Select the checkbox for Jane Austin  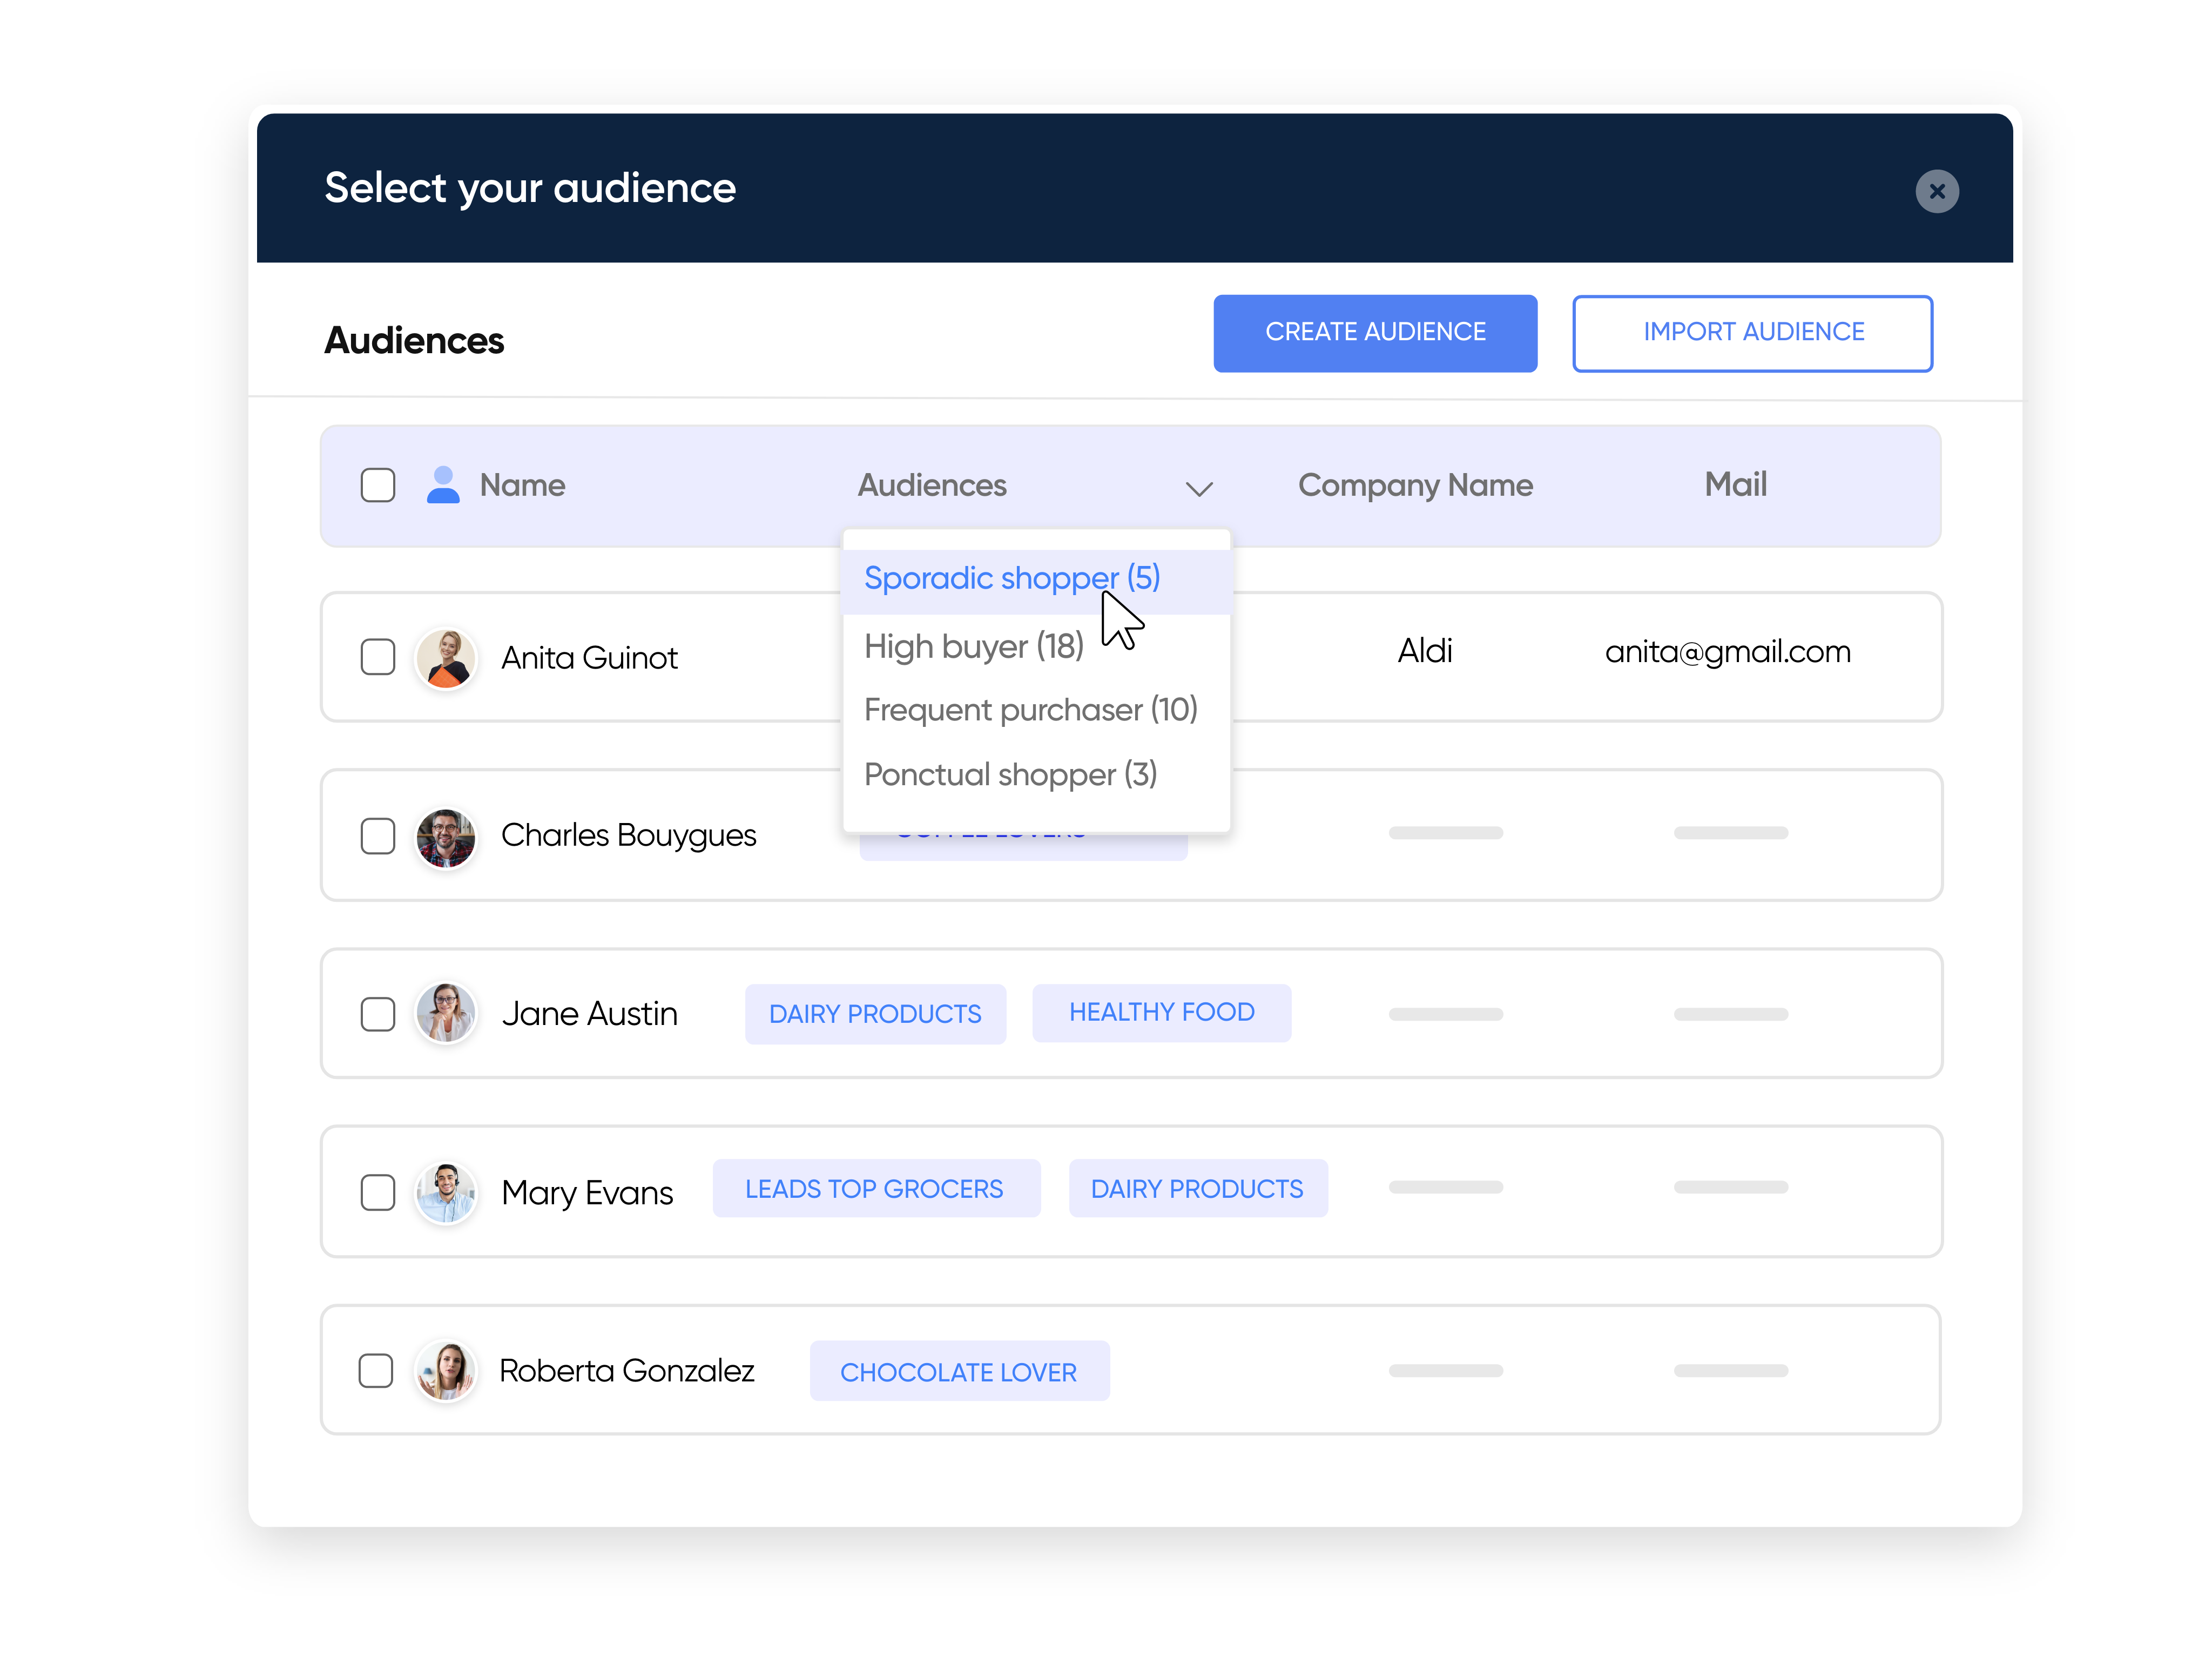pos(378,1014)
